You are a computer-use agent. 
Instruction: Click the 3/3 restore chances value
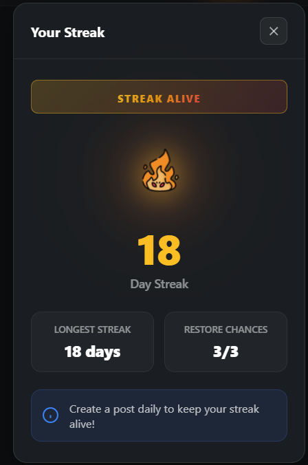226,352
